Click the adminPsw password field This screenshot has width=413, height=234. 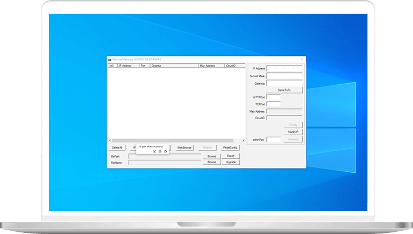[x=274, y=140]
